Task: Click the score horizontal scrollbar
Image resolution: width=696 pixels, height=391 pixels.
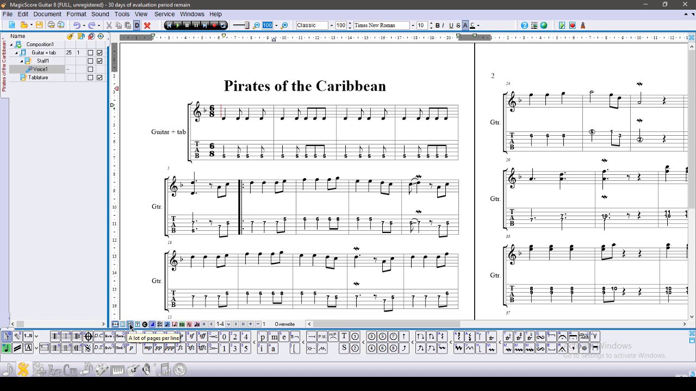Action: tap(496, 324)
